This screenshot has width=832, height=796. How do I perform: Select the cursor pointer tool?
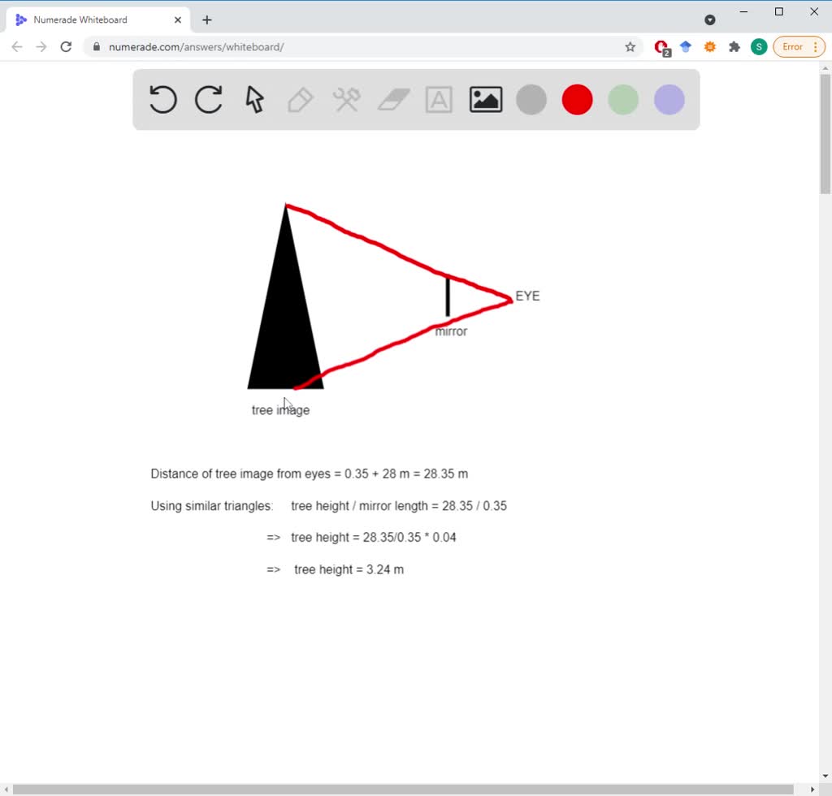(x=253, y=99)
